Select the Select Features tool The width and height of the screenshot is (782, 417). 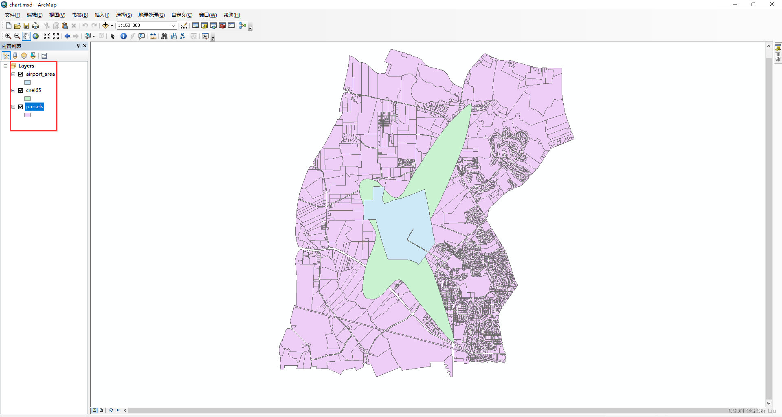[x=87, y=36]
